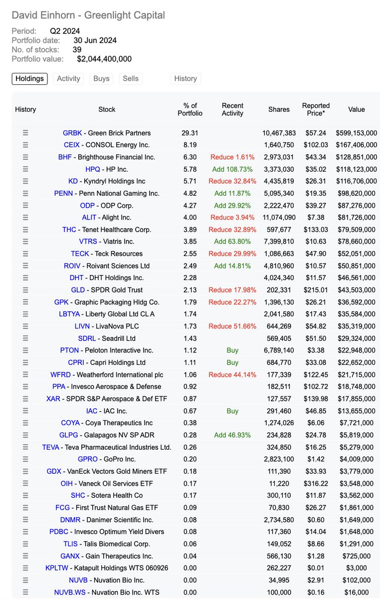Click the $316.22 reported price cell
The width and height of the screenshot is (380, 599).
click(x=316, y=483)
